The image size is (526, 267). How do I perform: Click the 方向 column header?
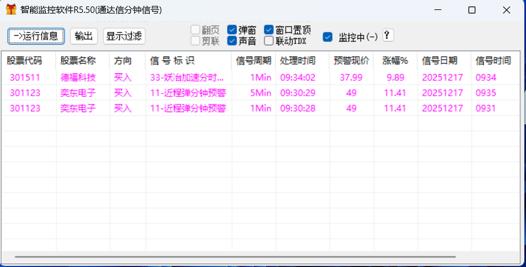[128, 60]
